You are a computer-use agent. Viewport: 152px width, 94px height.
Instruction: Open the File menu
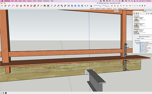click(12, 1)
